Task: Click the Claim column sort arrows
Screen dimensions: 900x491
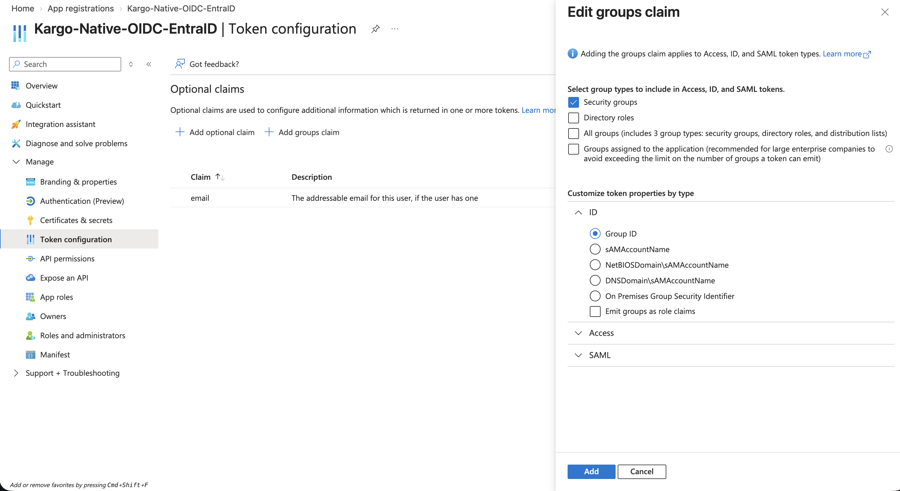Action: pyautogui.click(x=220, y=177)
